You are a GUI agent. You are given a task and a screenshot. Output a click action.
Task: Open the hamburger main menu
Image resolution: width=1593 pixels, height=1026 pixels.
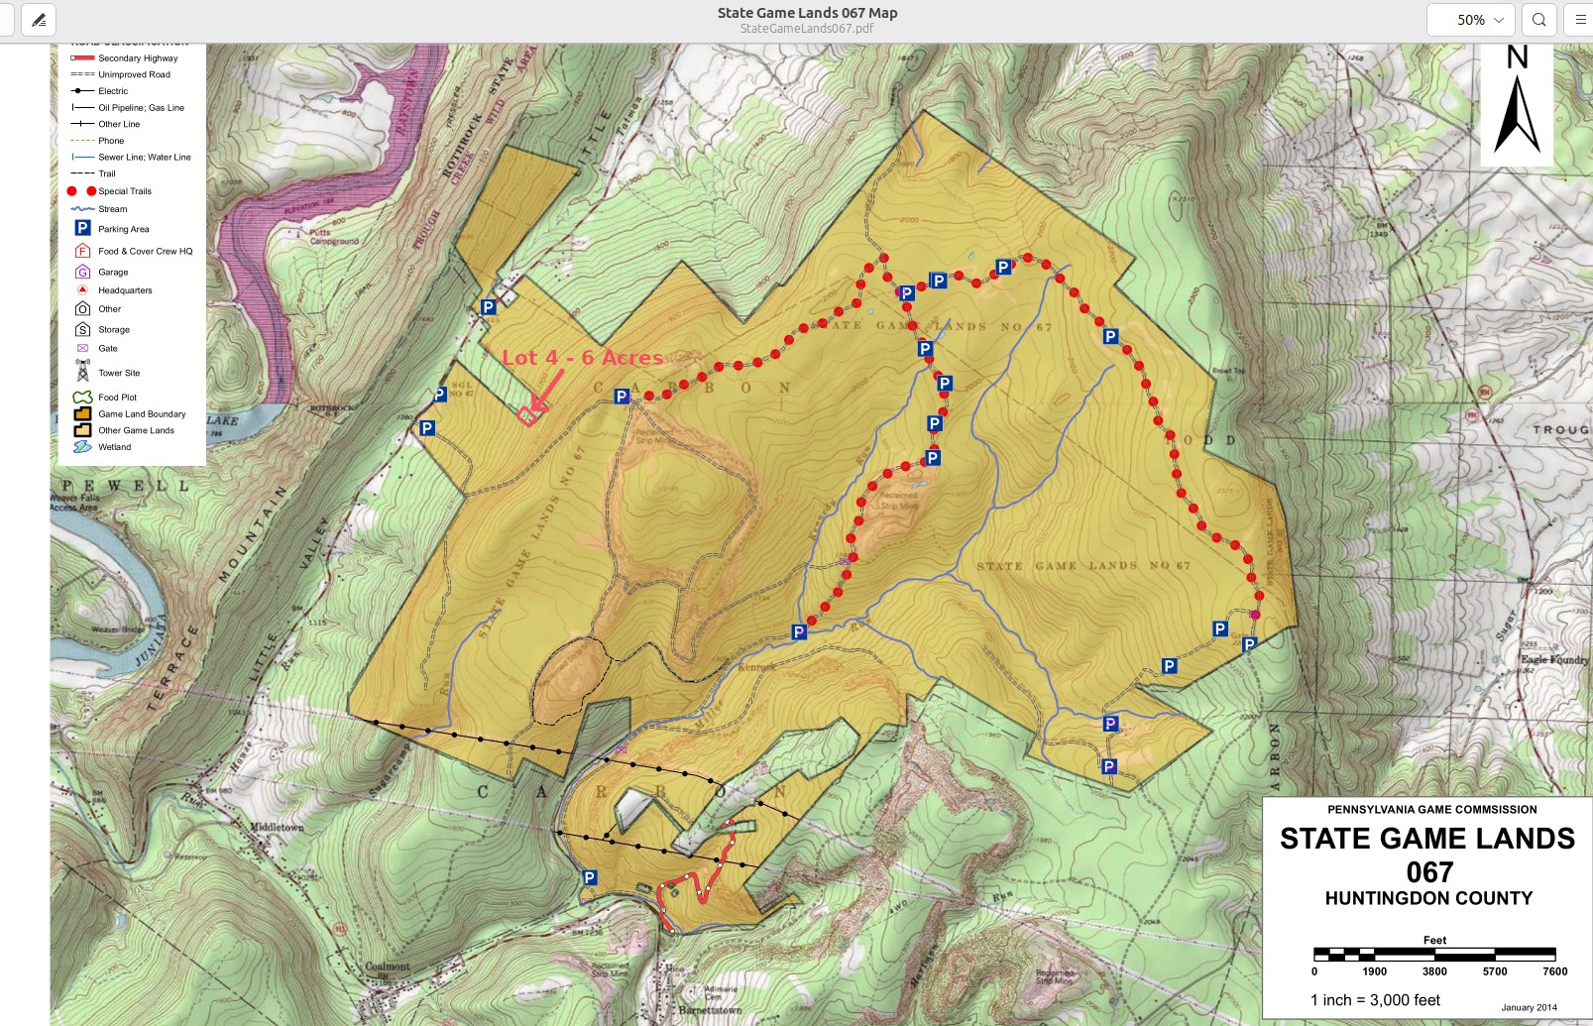[x=1580, y=19]
